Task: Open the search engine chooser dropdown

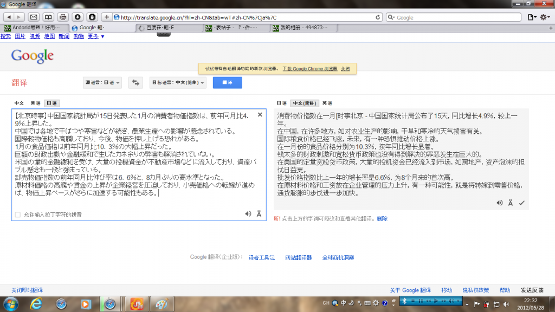Action: (391, 17)
